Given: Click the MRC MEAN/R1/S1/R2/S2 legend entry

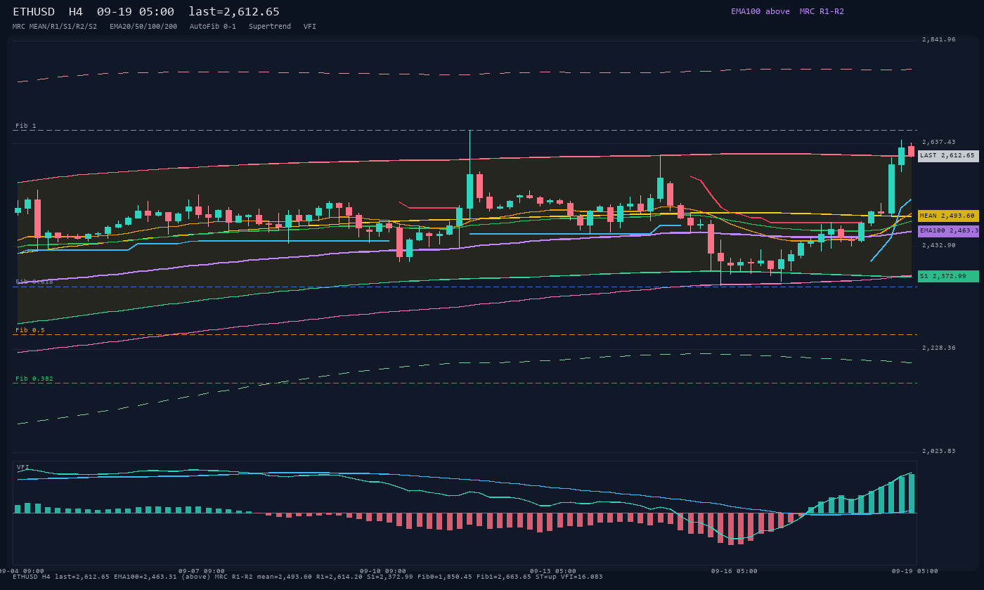Looking at the screenshot, I should pyautogui.click(x=55, y=27).
